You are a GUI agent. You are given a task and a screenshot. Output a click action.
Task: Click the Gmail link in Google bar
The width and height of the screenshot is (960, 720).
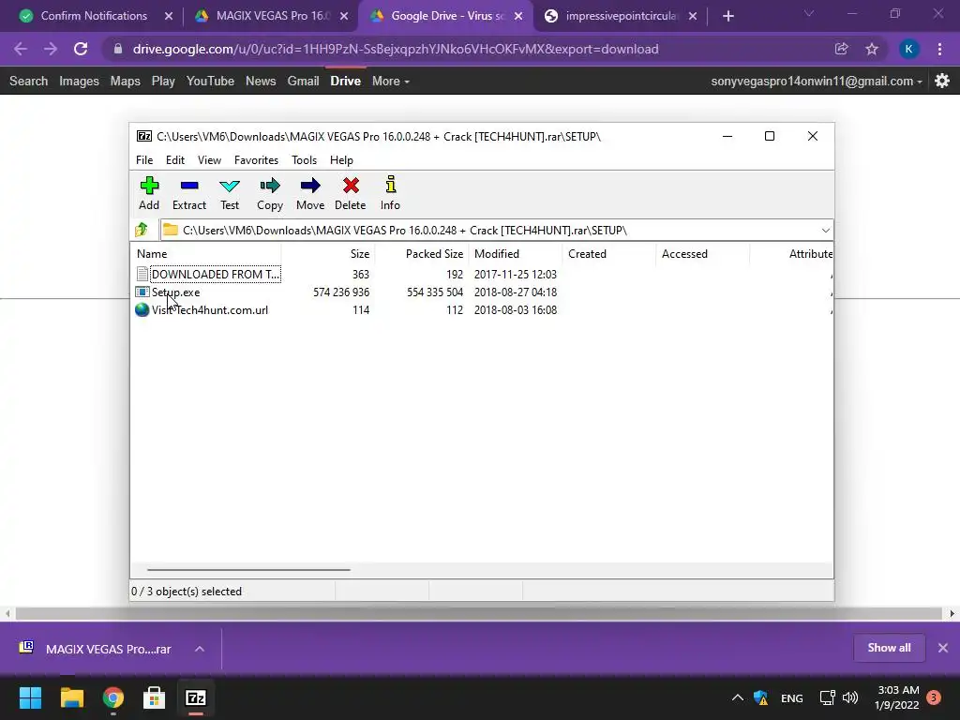tap(303, 81)
